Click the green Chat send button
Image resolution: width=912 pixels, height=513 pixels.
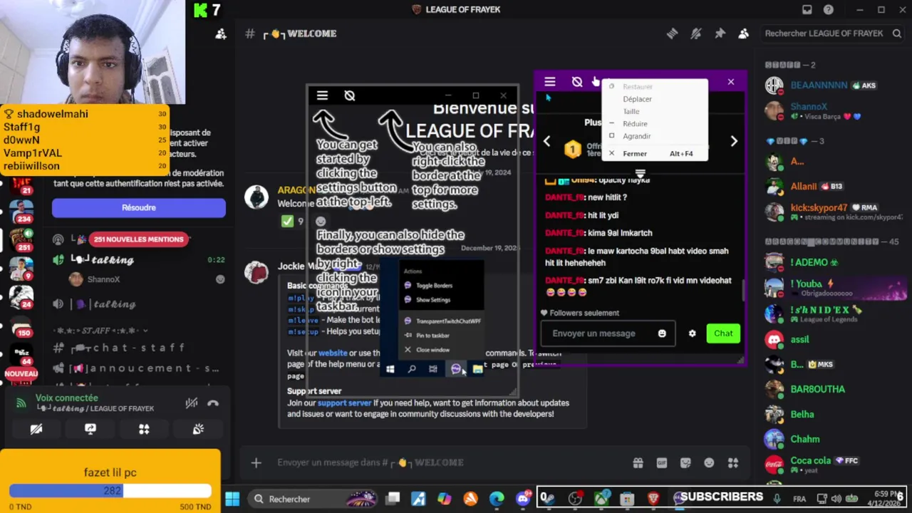point(723,333)
